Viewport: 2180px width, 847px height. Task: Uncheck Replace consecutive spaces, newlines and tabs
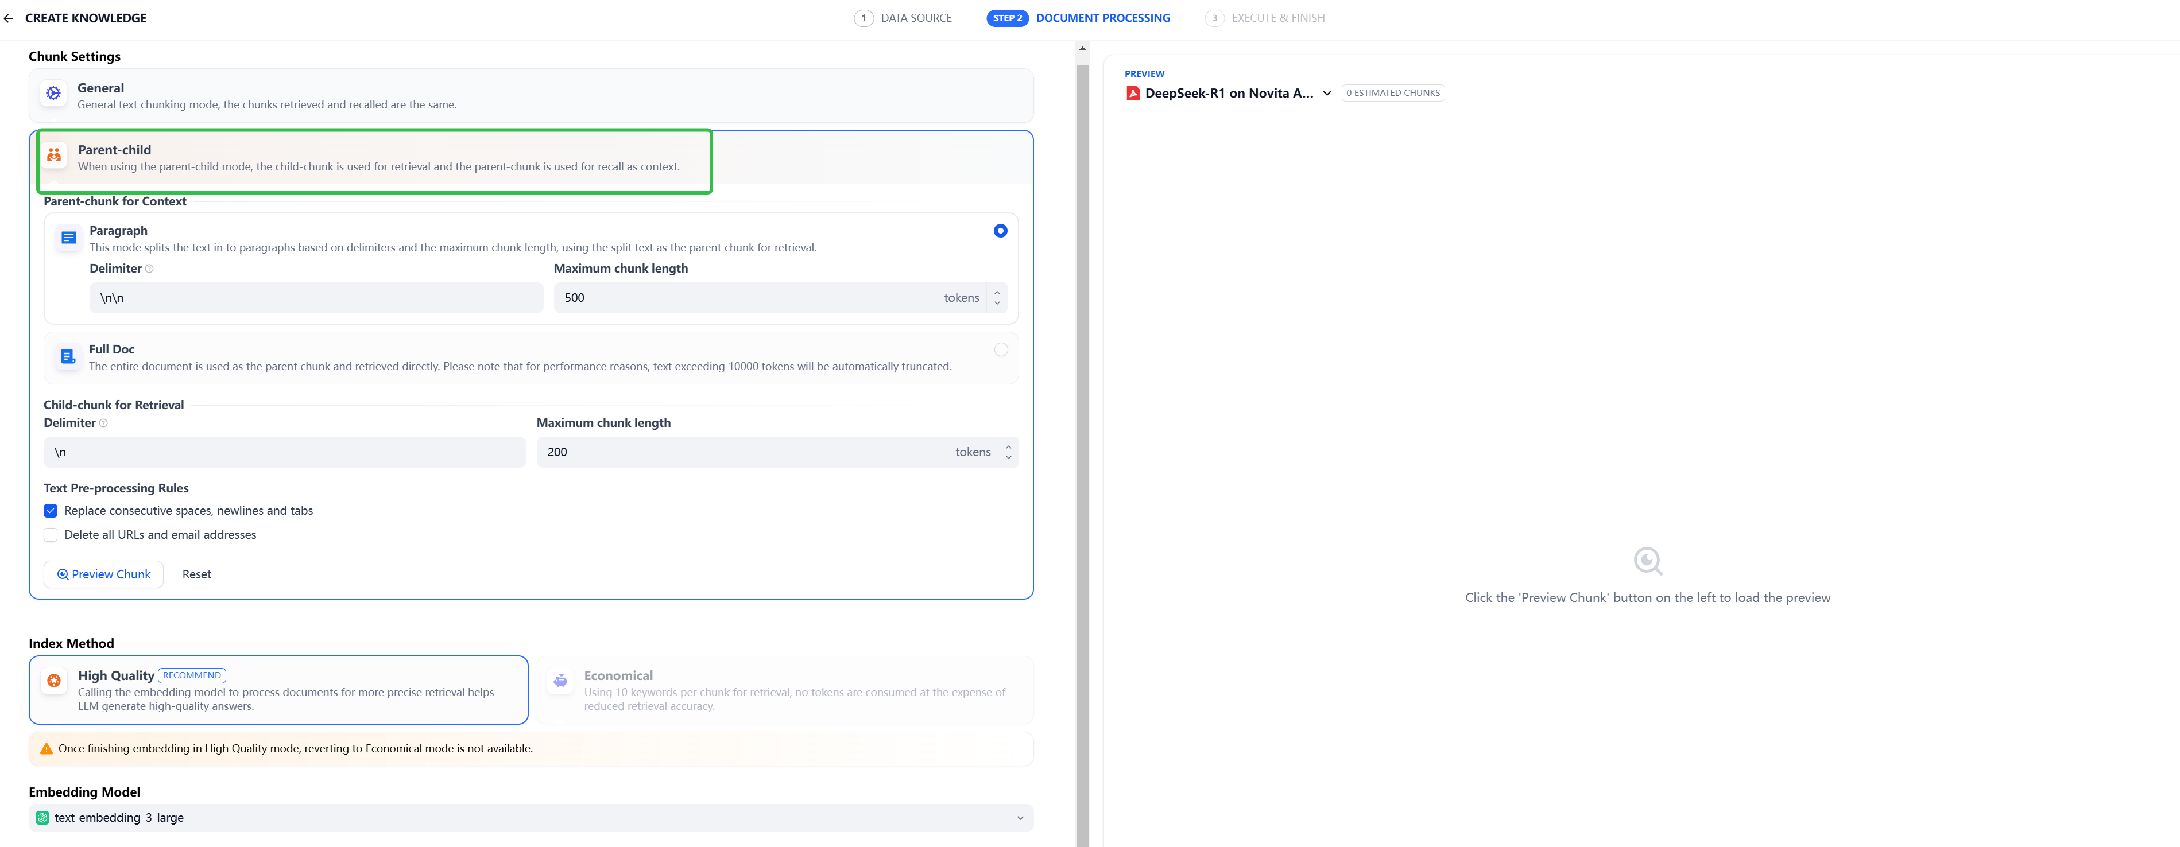click(x=51, y=511)
